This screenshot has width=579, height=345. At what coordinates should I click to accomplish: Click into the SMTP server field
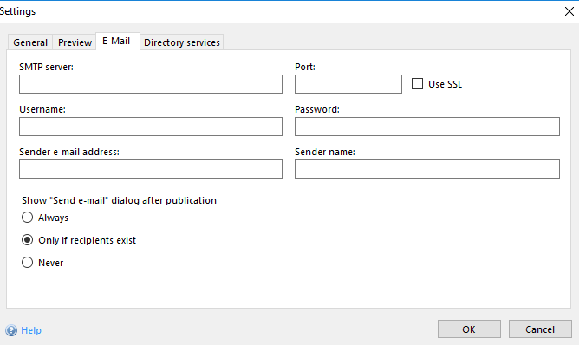(151, 84)
